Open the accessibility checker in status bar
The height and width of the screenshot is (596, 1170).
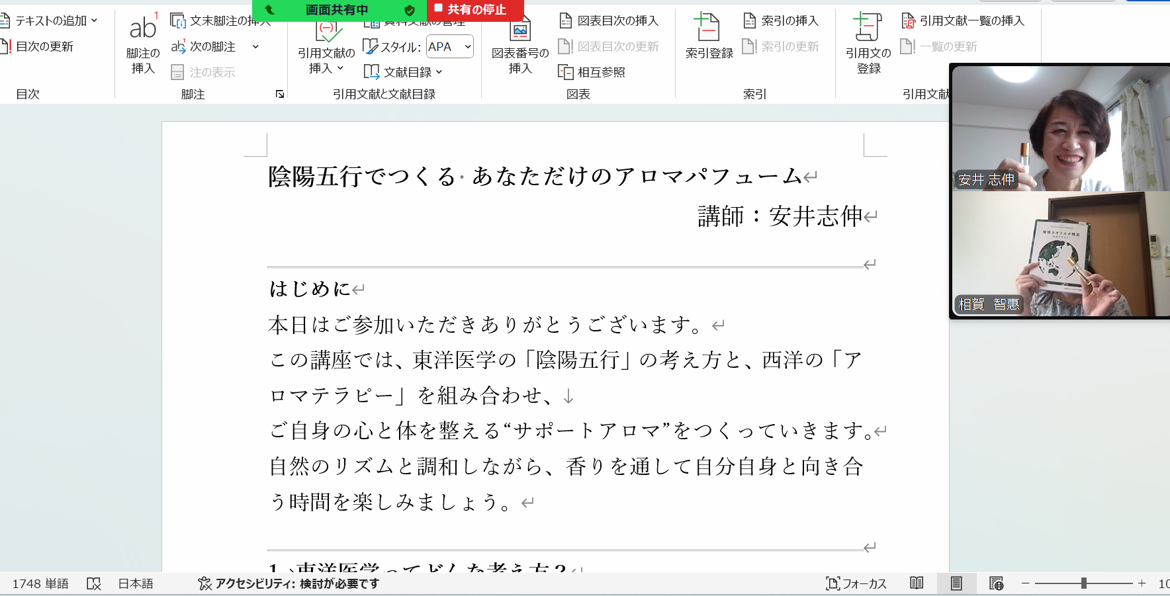coord(289,583)
